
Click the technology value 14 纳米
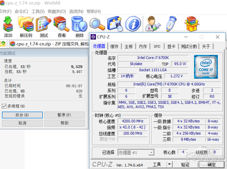coord(127,76)
